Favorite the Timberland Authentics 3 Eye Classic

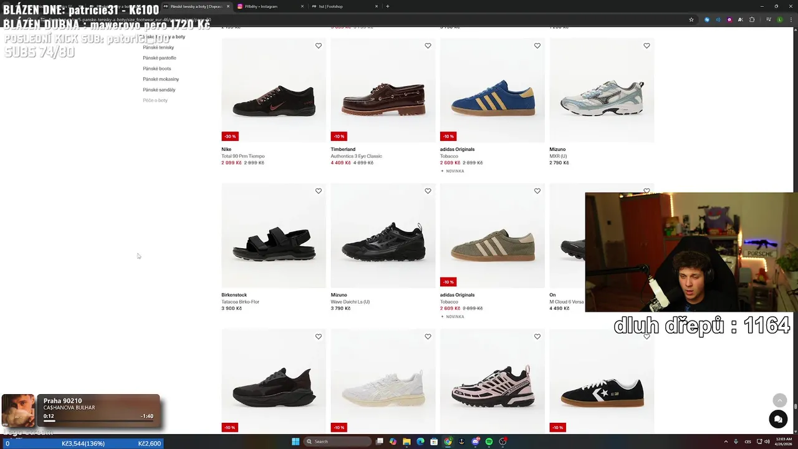(428, 46)
